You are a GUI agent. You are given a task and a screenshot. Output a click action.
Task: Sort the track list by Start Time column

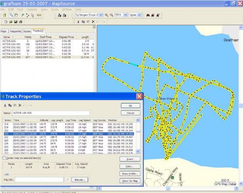(45, 37)
